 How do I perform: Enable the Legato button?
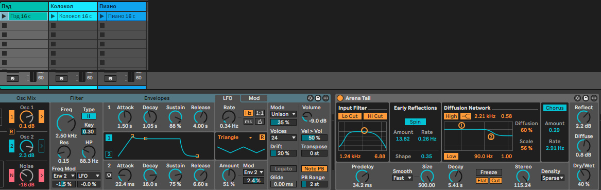[283, 169]
